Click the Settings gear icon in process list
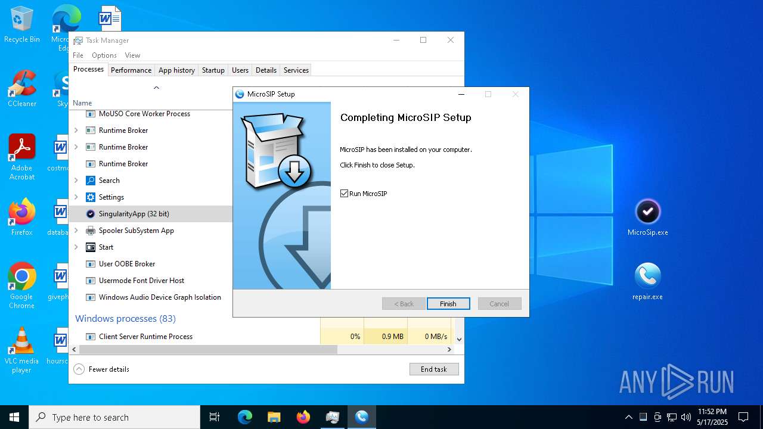Viewport: 763px width, 429px height. 91,197
